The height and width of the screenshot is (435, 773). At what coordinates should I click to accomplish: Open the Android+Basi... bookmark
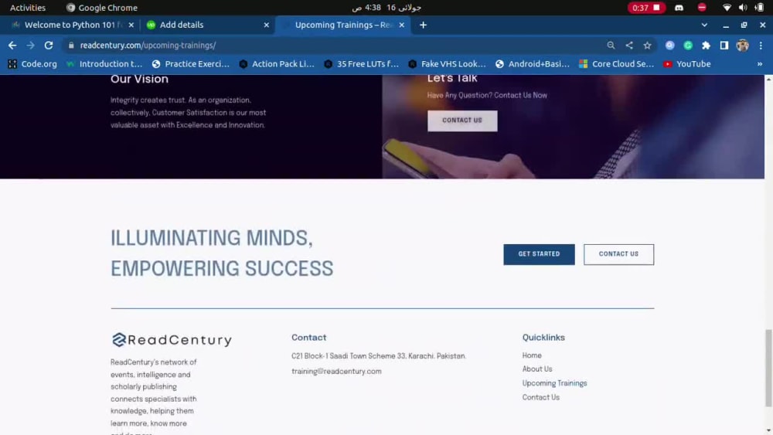pos(533,64)
